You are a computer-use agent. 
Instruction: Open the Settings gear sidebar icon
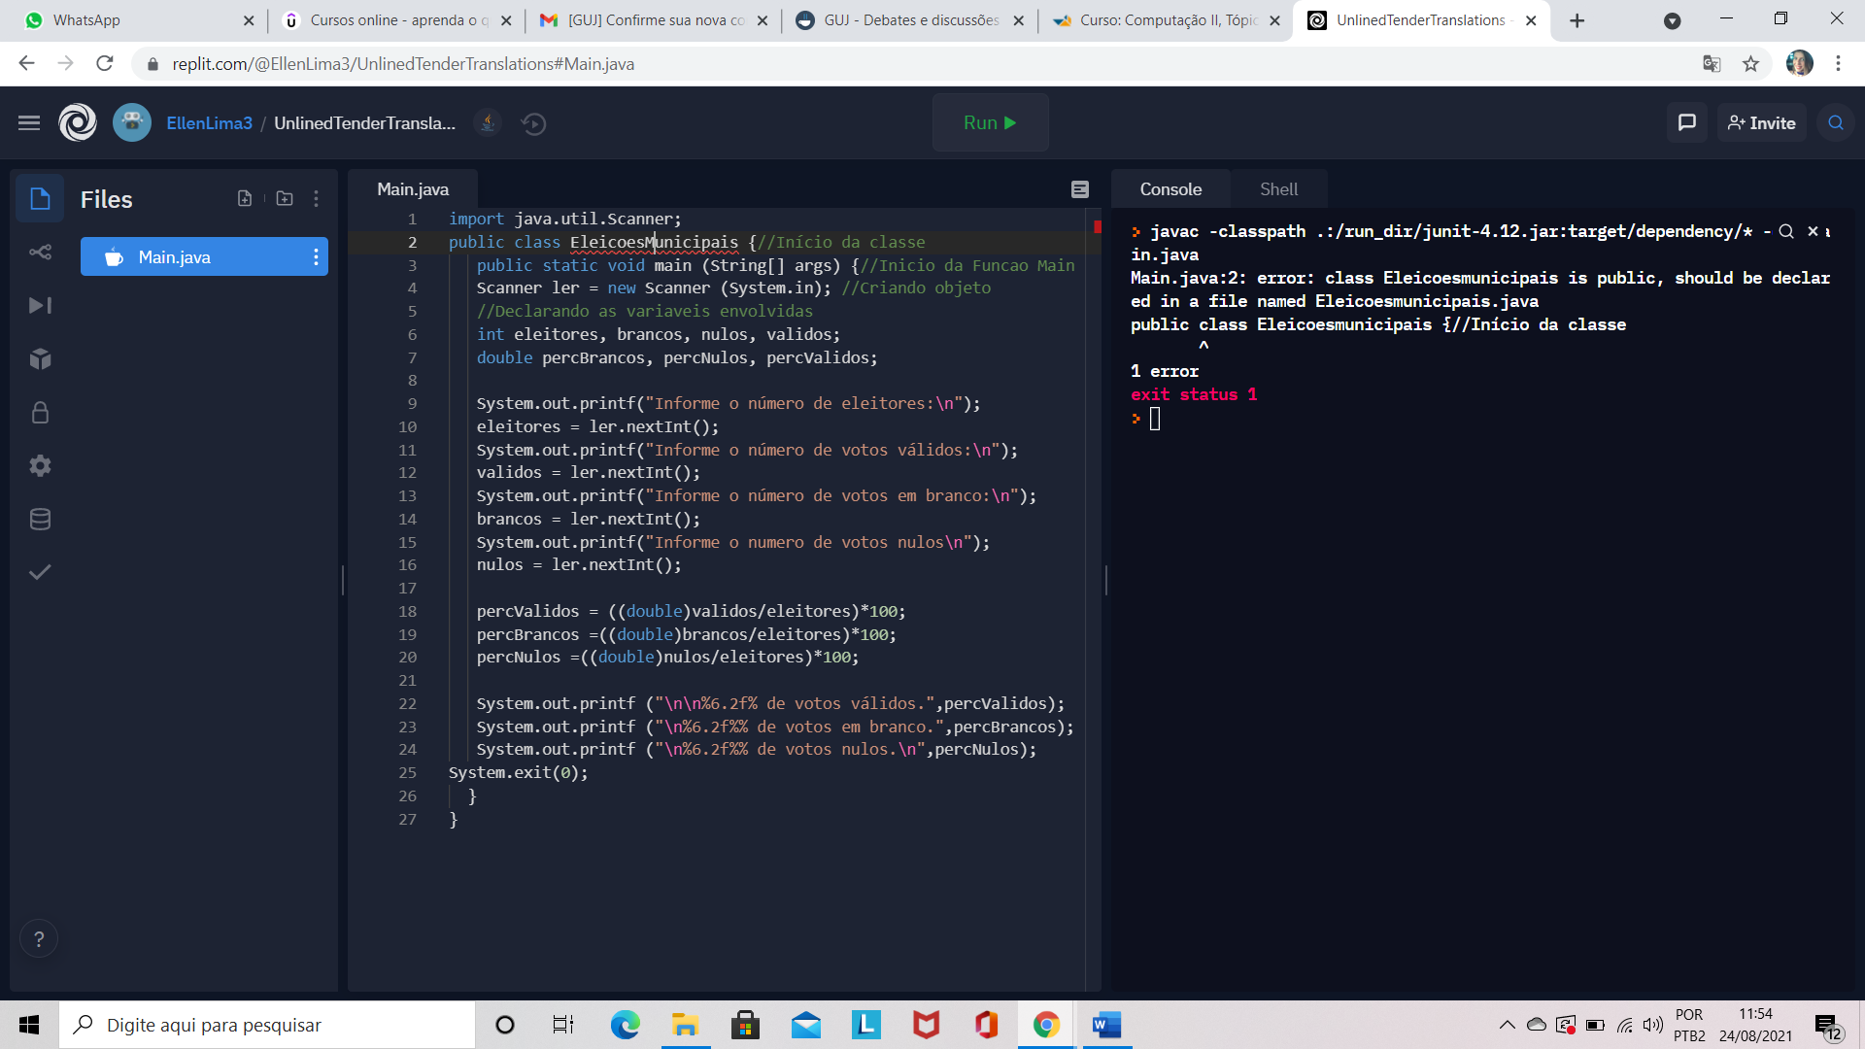pyautogui.click(x=40, y=465)
